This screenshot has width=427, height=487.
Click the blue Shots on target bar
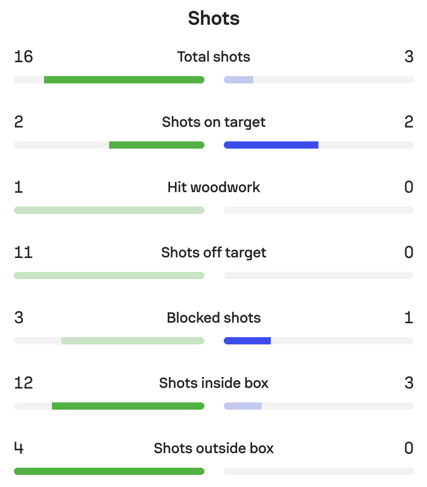click(x=271, y=145)
